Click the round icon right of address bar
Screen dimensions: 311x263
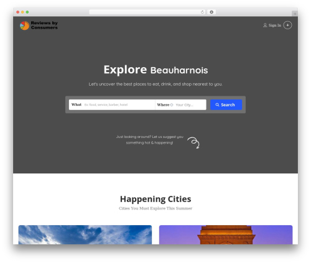(211, 12)
